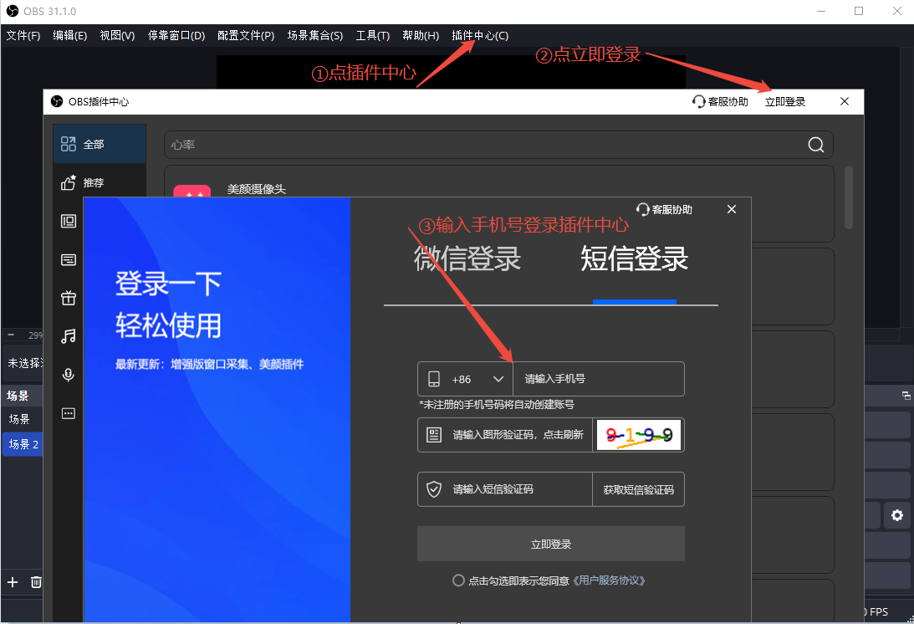Check the circle to agree 用户服务协议
Viewport: 914px width, 624px height.
point(458,580)
